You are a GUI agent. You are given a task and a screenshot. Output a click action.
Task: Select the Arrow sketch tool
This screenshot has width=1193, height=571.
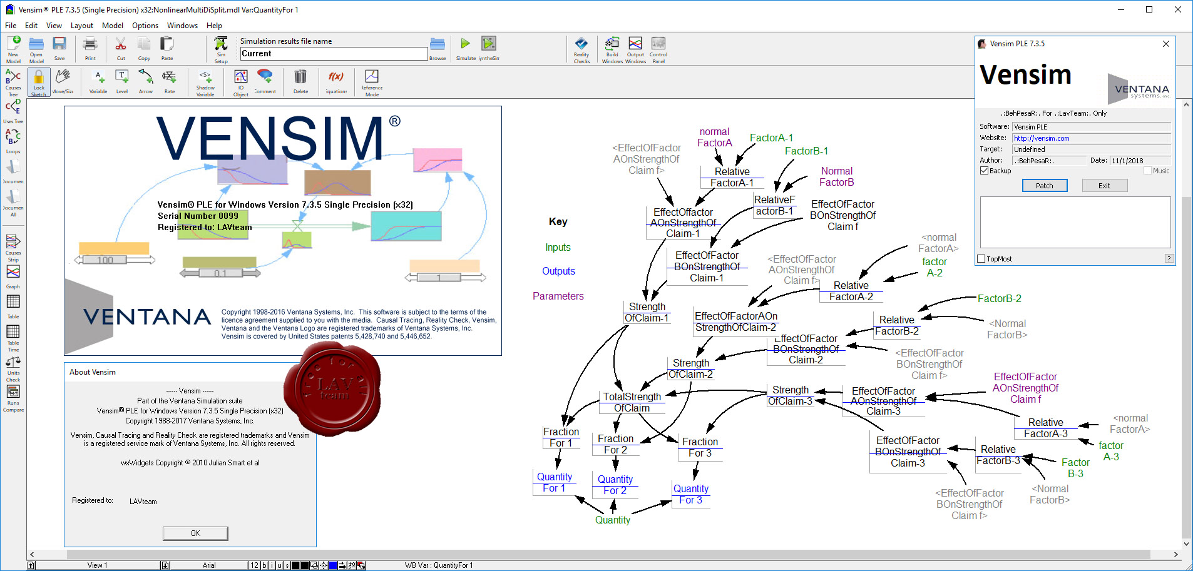[146, 82]
